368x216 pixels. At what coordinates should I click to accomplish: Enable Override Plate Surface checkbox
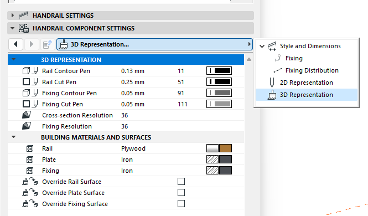181,193
